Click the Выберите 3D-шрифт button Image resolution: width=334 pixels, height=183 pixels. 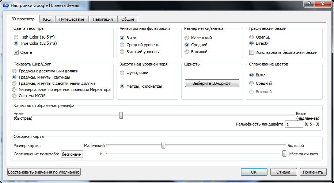[x=212, y=83]
